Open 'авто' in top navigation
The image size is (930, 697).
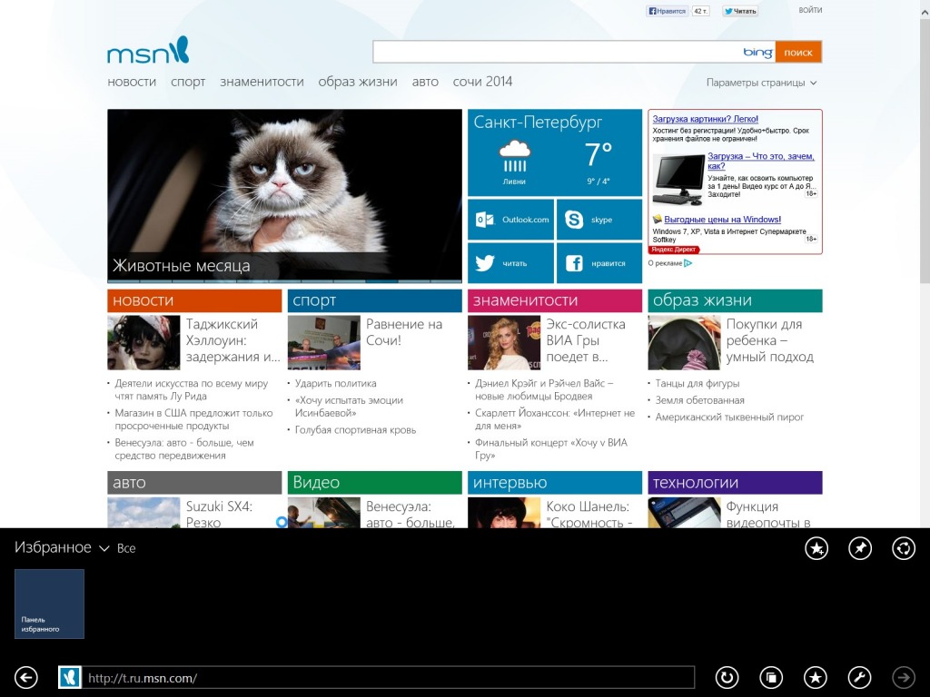point(425,82)
